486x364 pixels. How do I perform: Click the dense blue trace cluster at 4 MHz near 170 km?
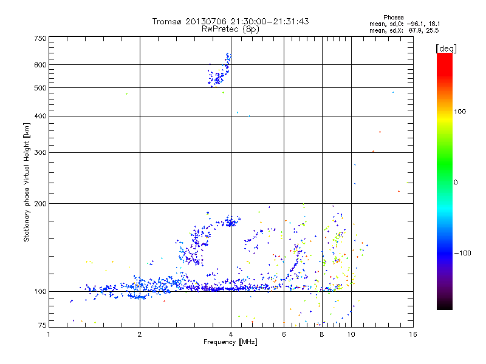[230, 221]
